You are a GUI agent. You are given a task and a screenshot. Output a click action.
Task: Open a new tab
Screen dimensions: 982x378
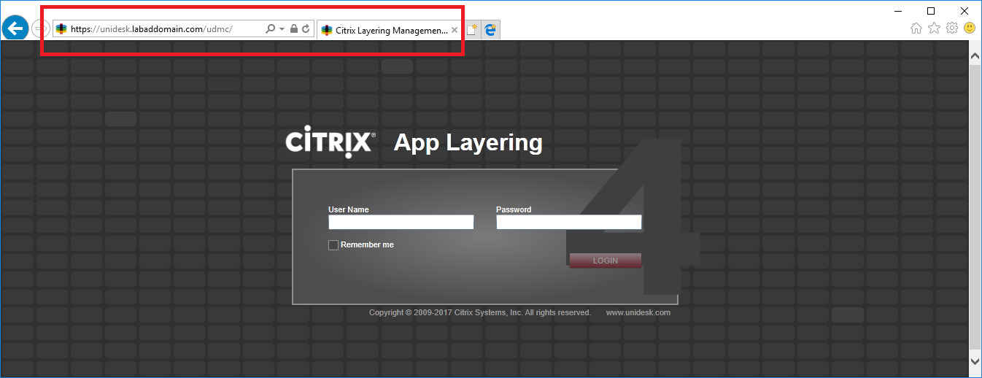472,30
